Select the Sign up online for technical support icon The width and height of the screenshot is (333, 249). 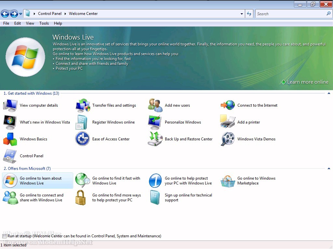[155, 197]
